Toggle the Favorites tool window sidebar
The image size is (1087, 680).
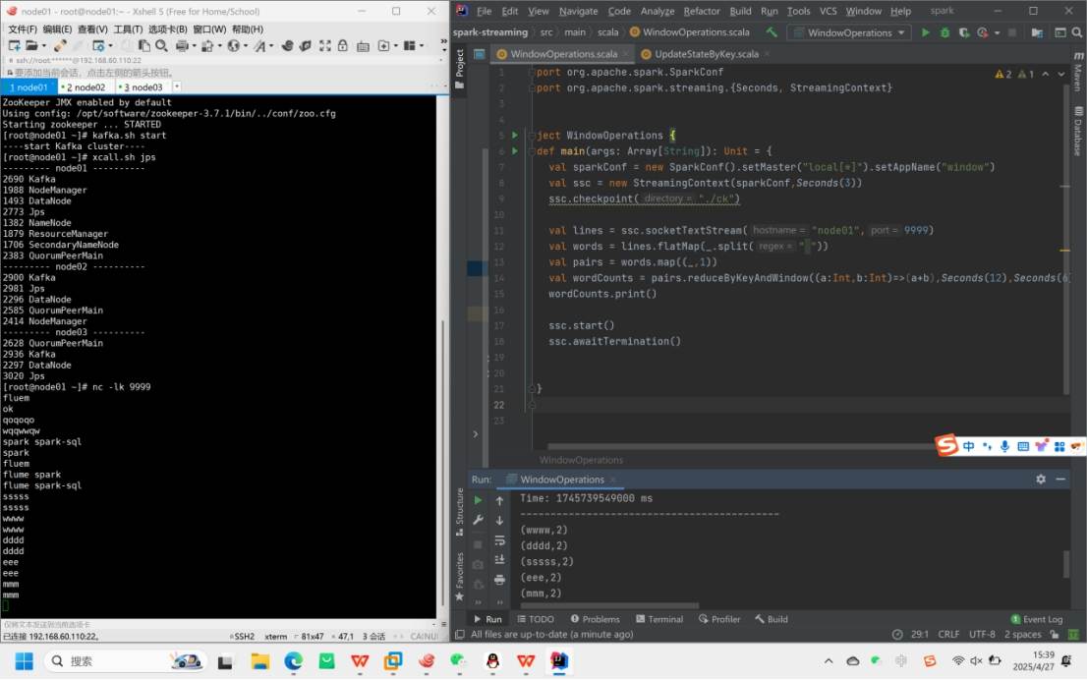coord(459,576)
